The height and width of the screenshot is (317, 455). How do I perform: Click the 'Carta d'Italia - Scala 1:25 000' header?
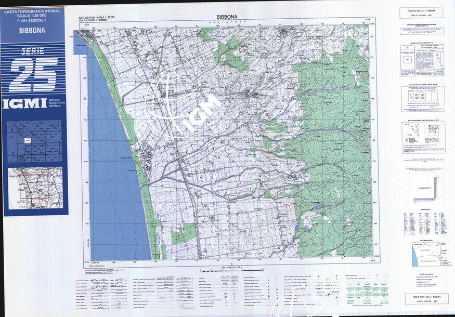(97, 18)
